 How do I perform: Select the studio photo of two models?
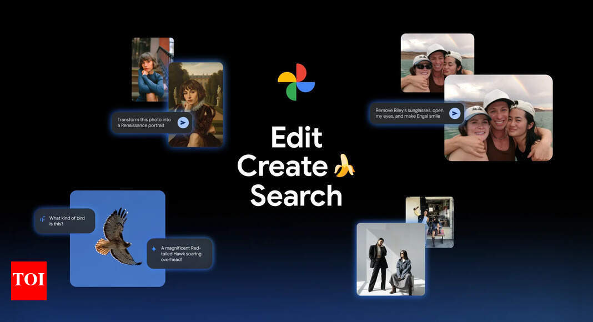pos(390,259)
